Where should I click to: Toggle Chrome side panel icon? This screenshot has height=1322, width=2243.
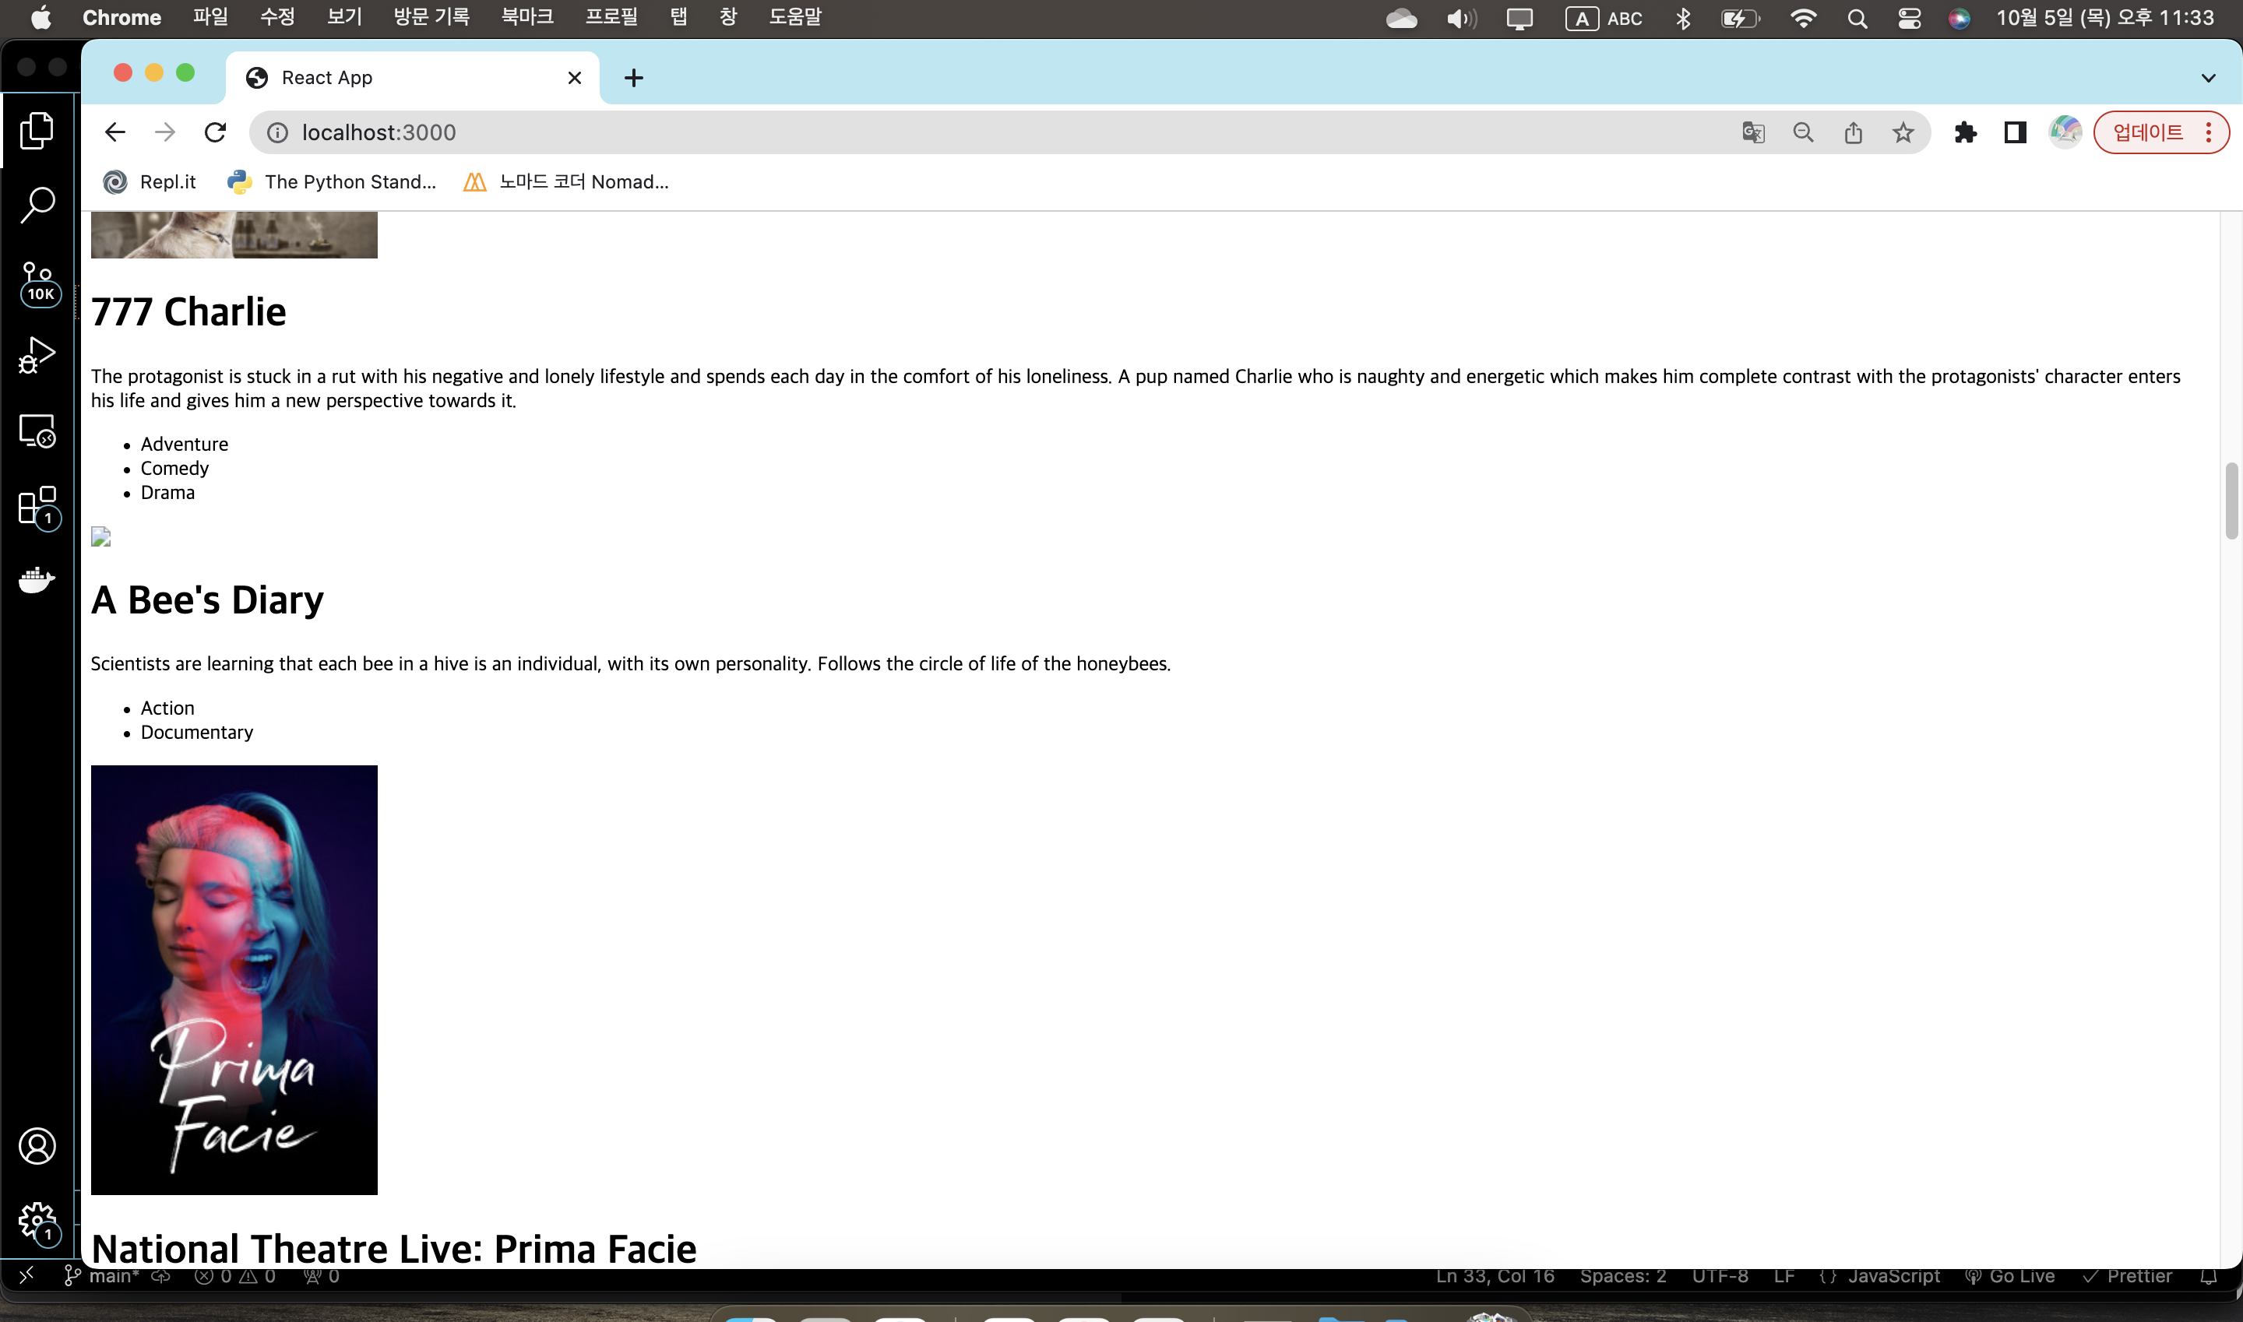tap(2015, 132)
